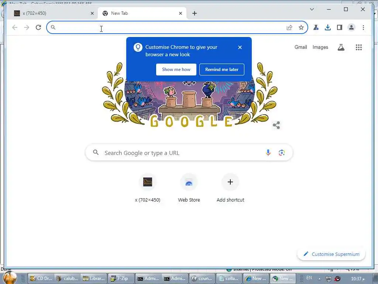Open the x (702×450) shortcut tile
This screenshot has width=378, height=284.
click(x=148, y=188)
